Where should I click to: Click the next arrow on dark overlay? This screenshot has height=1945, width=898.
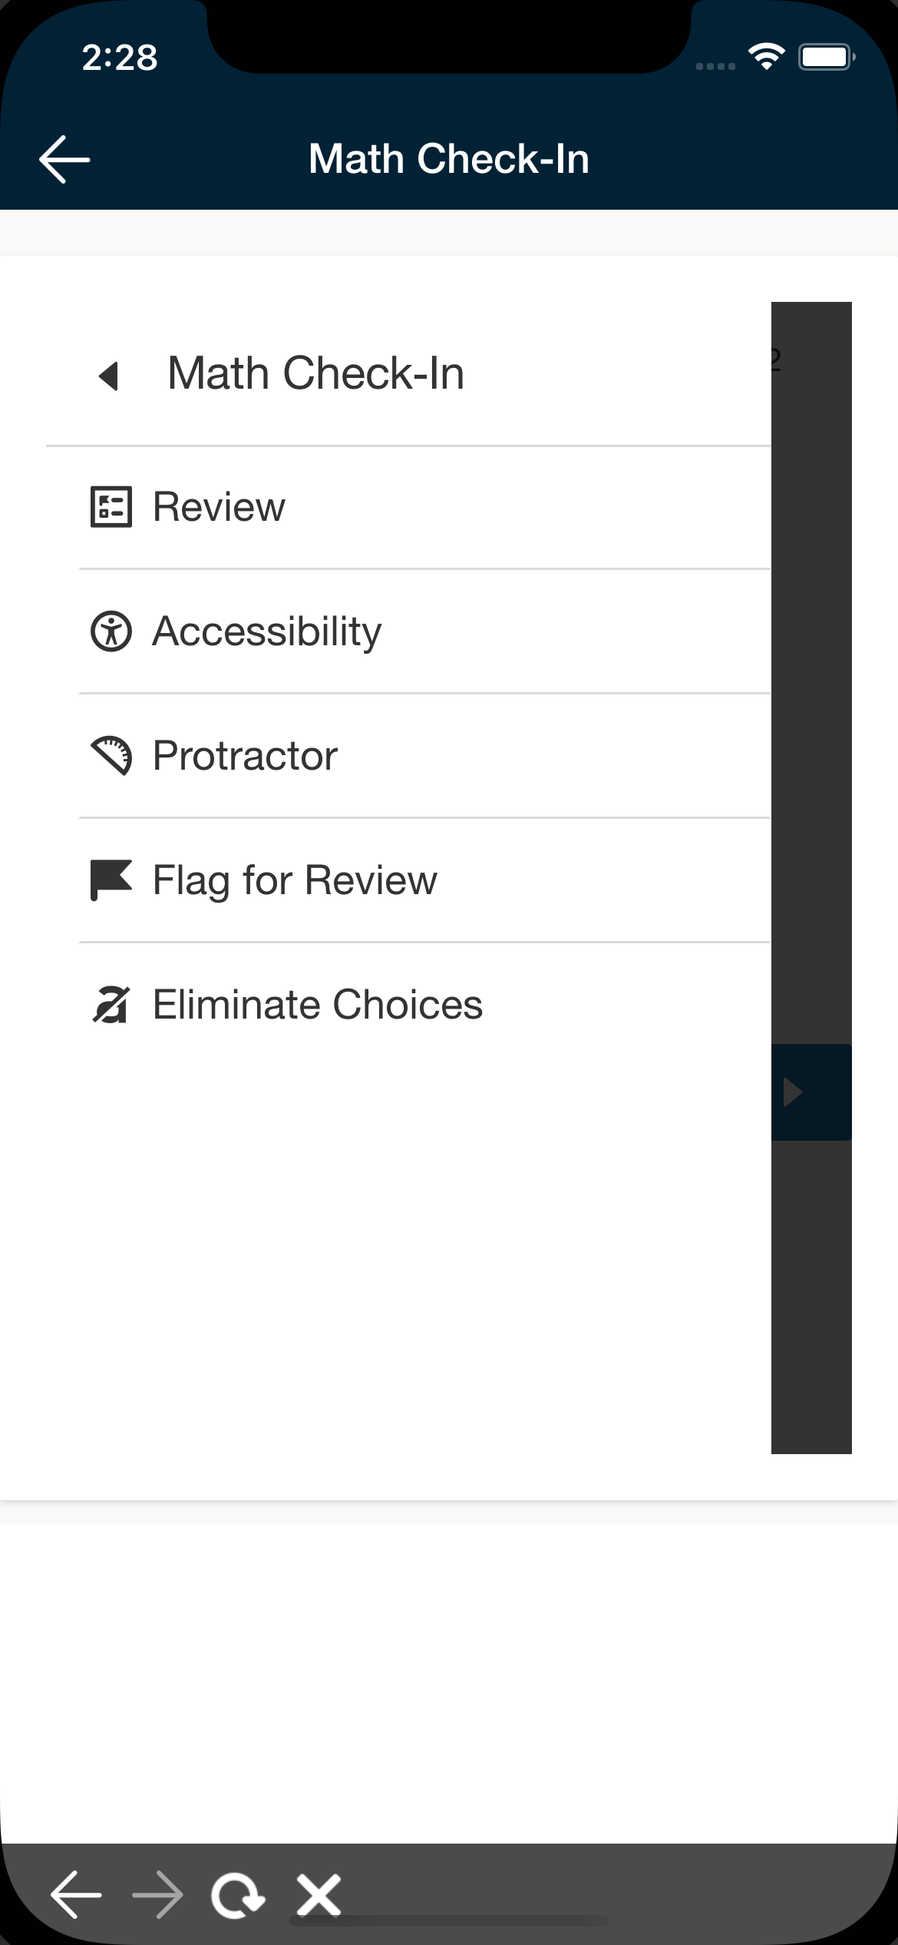point(794,1092)
